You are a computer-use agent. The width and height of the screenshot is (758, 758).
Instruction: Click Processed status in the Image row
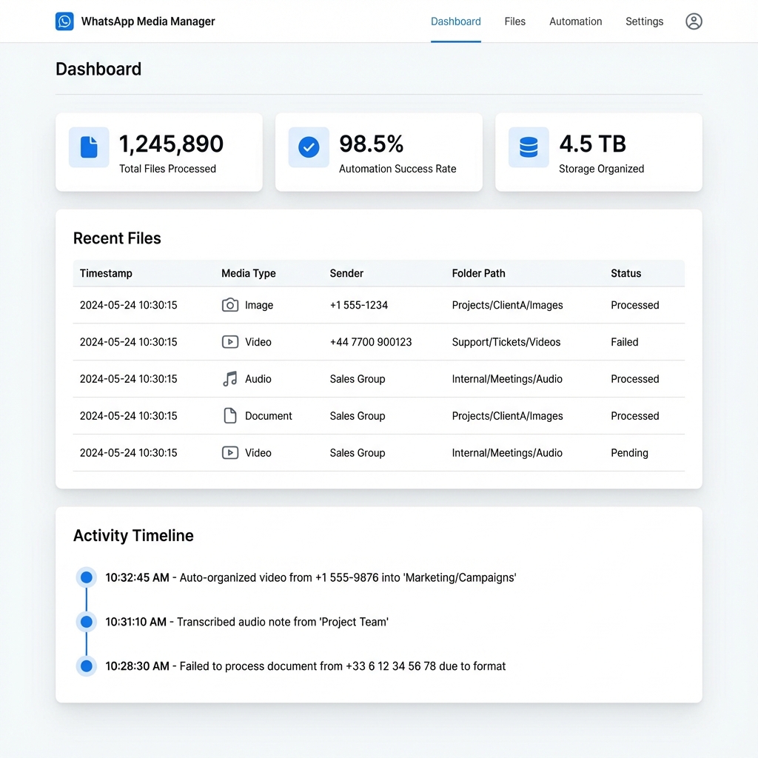click(x=634, y=305)
